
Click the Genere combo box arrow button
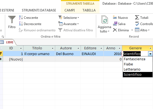[150, 54]
